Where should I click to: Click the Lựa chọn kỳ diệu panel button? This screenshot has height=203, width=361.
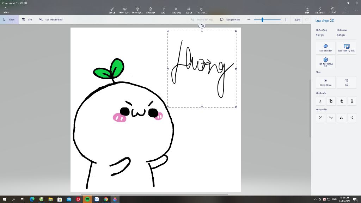coord(347,48)
